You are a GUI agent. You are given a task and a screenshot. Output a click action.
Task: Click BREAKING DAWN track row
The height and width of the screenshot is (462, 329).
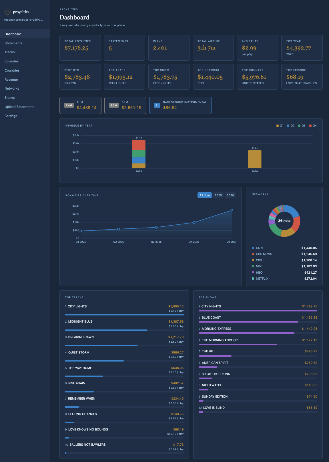click(124, 341)
